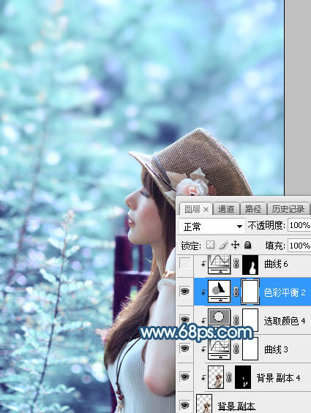Open the 正常 blend mode dropdown
This screenshot has height=413, width=311.
(211, 227)
